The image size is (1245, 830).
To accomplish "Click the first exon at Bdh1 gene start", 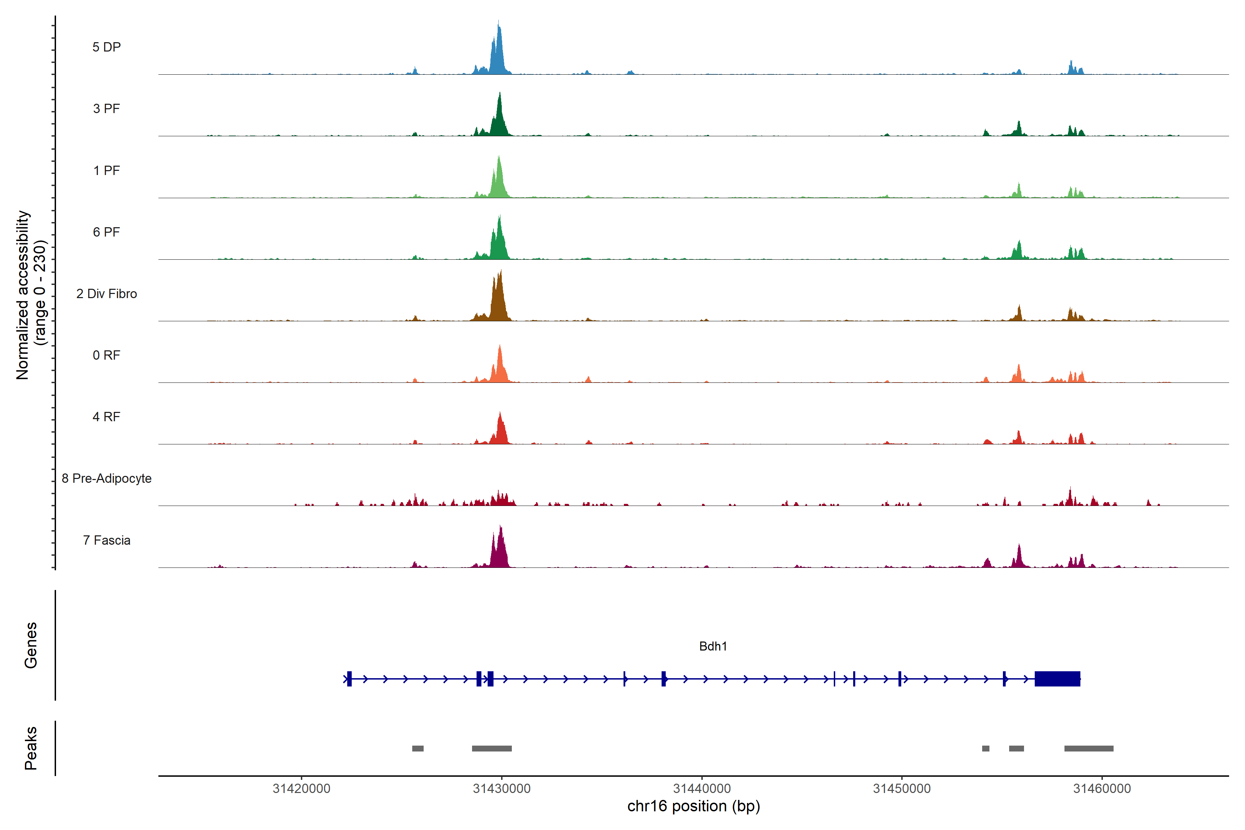I will click(349, 679).
